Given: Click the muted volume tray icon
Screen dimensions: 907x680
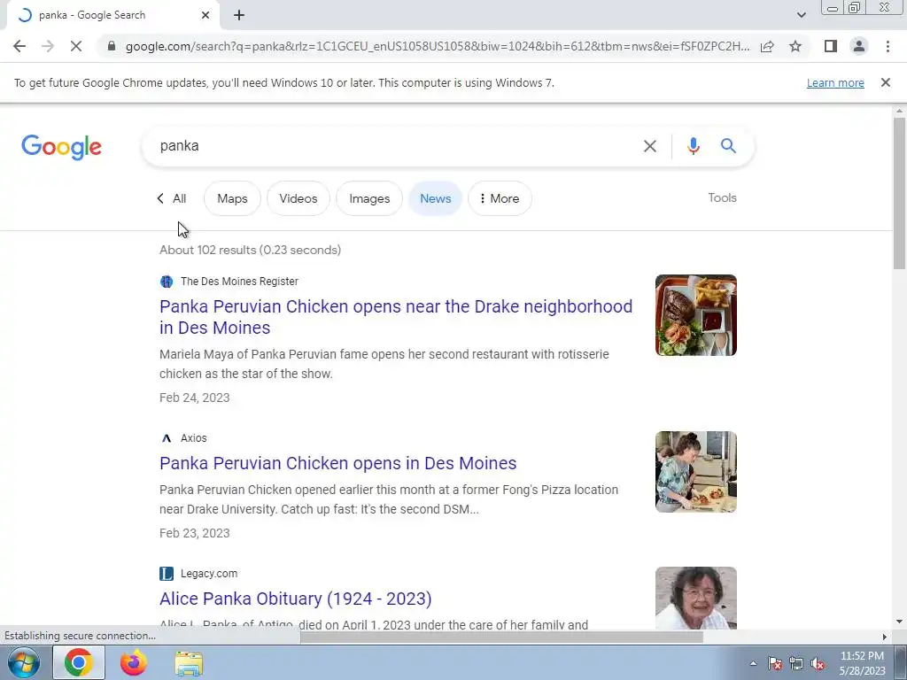Looking at the screenshot, I should click(x=818, y=663).
